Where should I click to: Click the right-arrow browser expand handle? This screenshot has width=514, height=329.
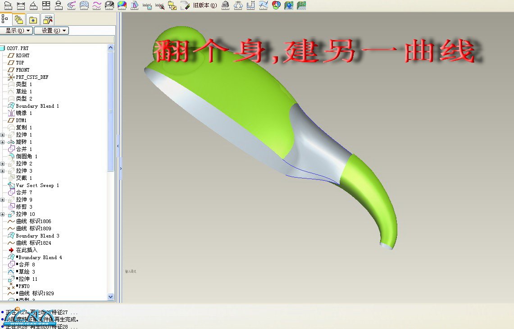tap(121, 169)
